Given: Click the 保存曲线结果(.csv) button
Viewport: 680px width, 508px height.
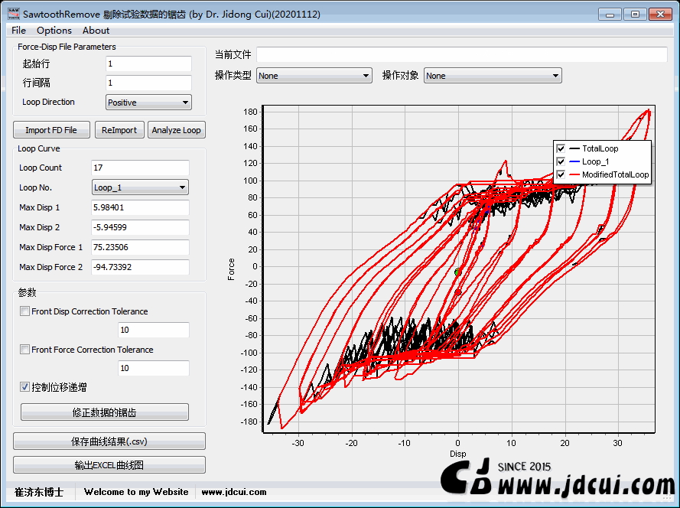Looking at the screenshot, I should tap(109, 441).
